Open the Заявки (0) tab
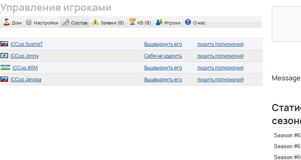 point(108,22)
